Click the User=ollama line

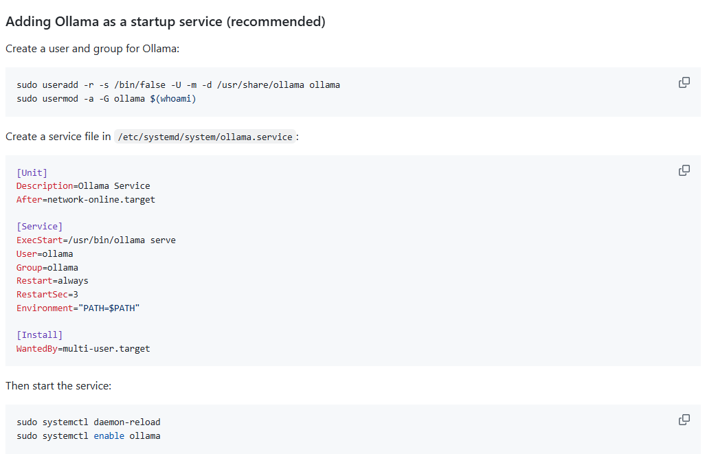[x=45, y=253]
